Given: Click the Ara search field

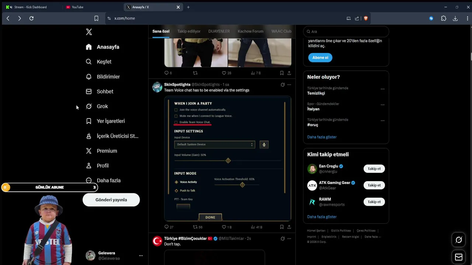Looking at the screenshot, I should (346, 32).
